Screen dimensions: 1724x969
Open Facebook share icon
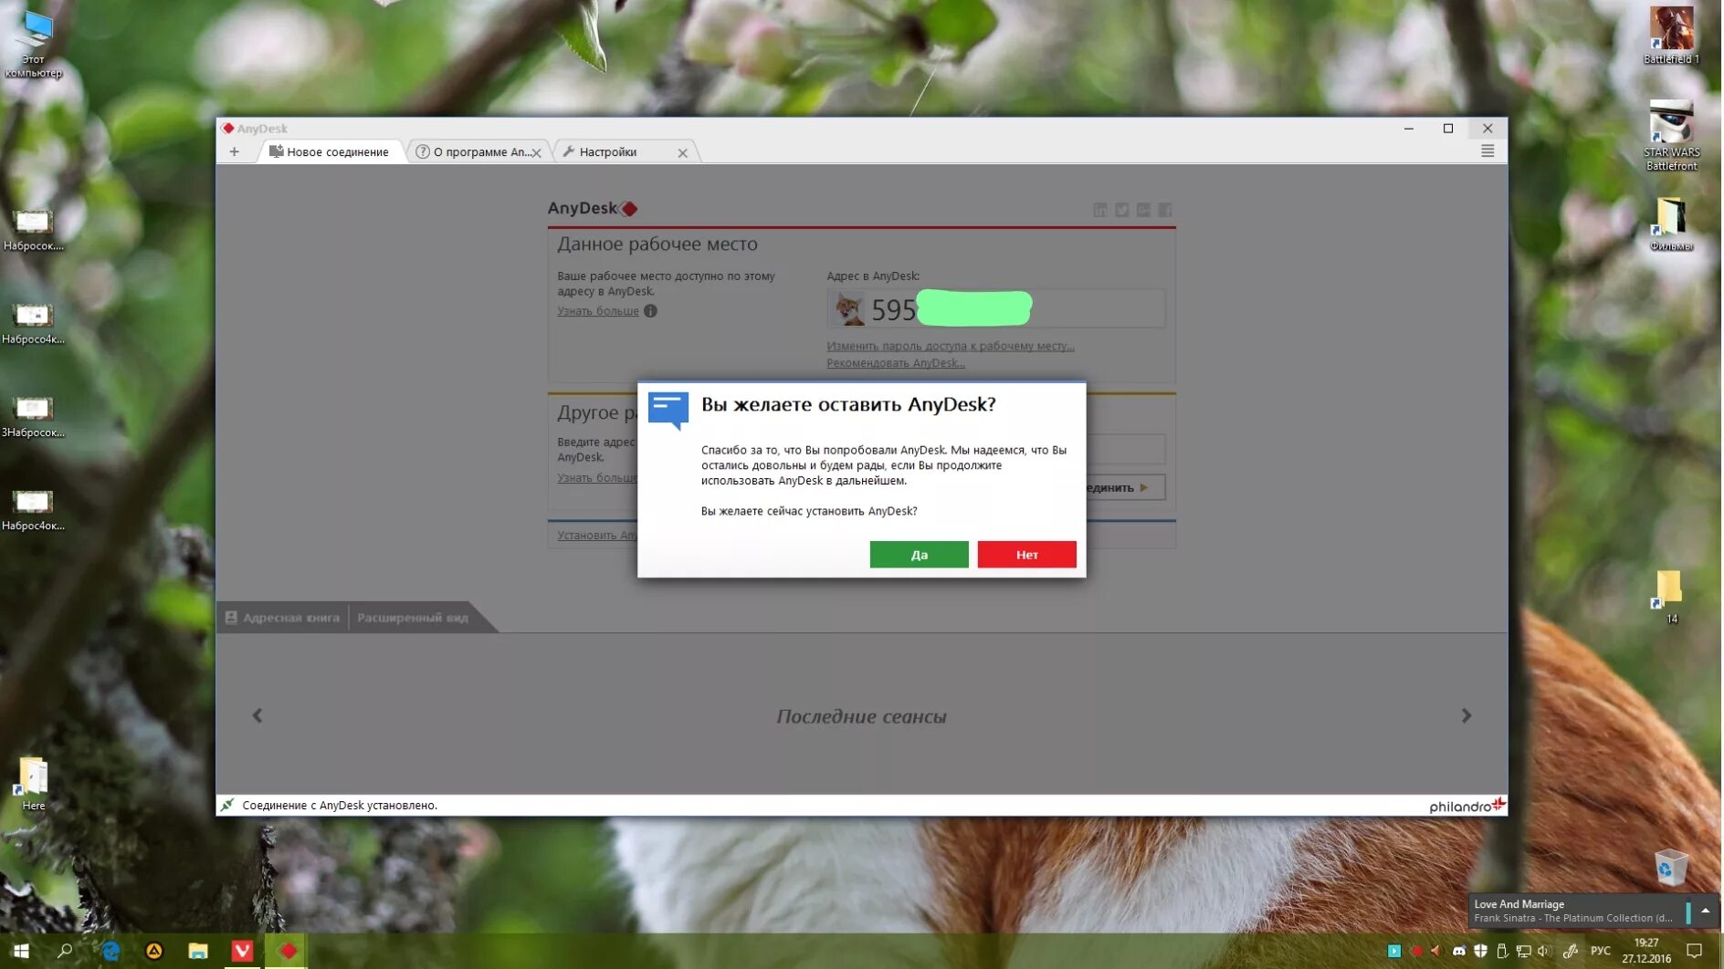coord(1165,210)
